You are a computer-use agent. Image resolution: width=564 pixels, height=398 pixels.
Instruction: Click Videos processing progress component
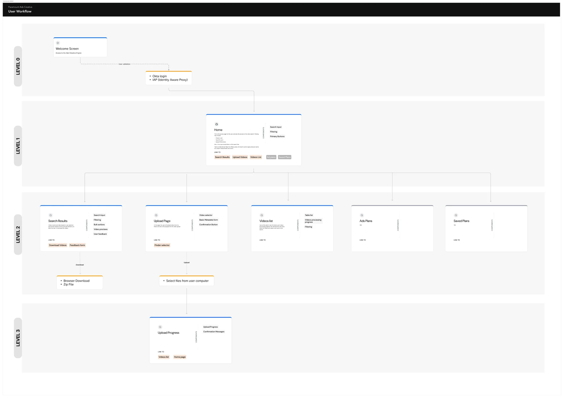(313, 221)
